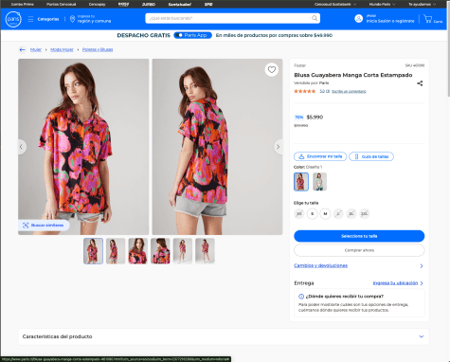
Task: Open the Categorías menu label
Action: click(48, 19)
